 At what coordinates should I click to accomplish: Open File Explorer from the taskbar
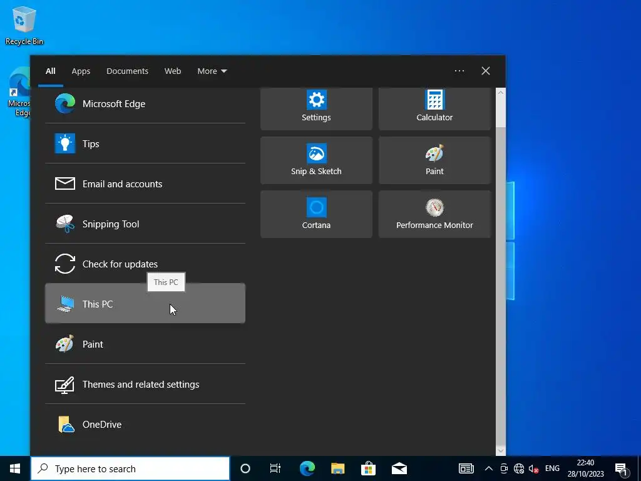(x=337, y=468)
